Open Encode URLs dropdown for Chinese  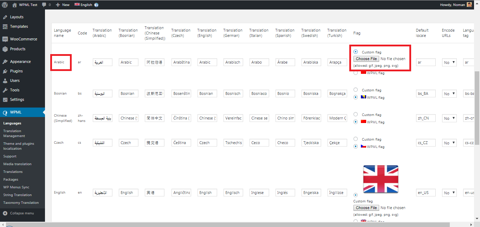coord(449,118)
